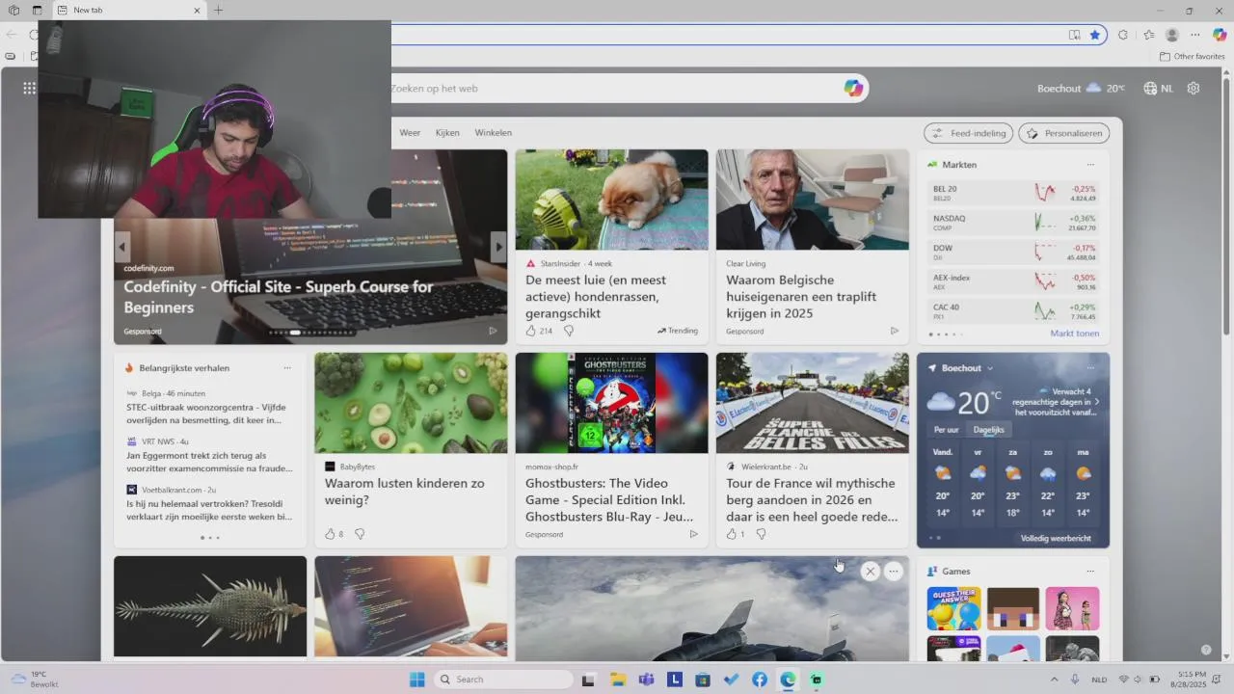Open File Explorer from the taskbar
Screen dimensions: 1234x694
617,680
